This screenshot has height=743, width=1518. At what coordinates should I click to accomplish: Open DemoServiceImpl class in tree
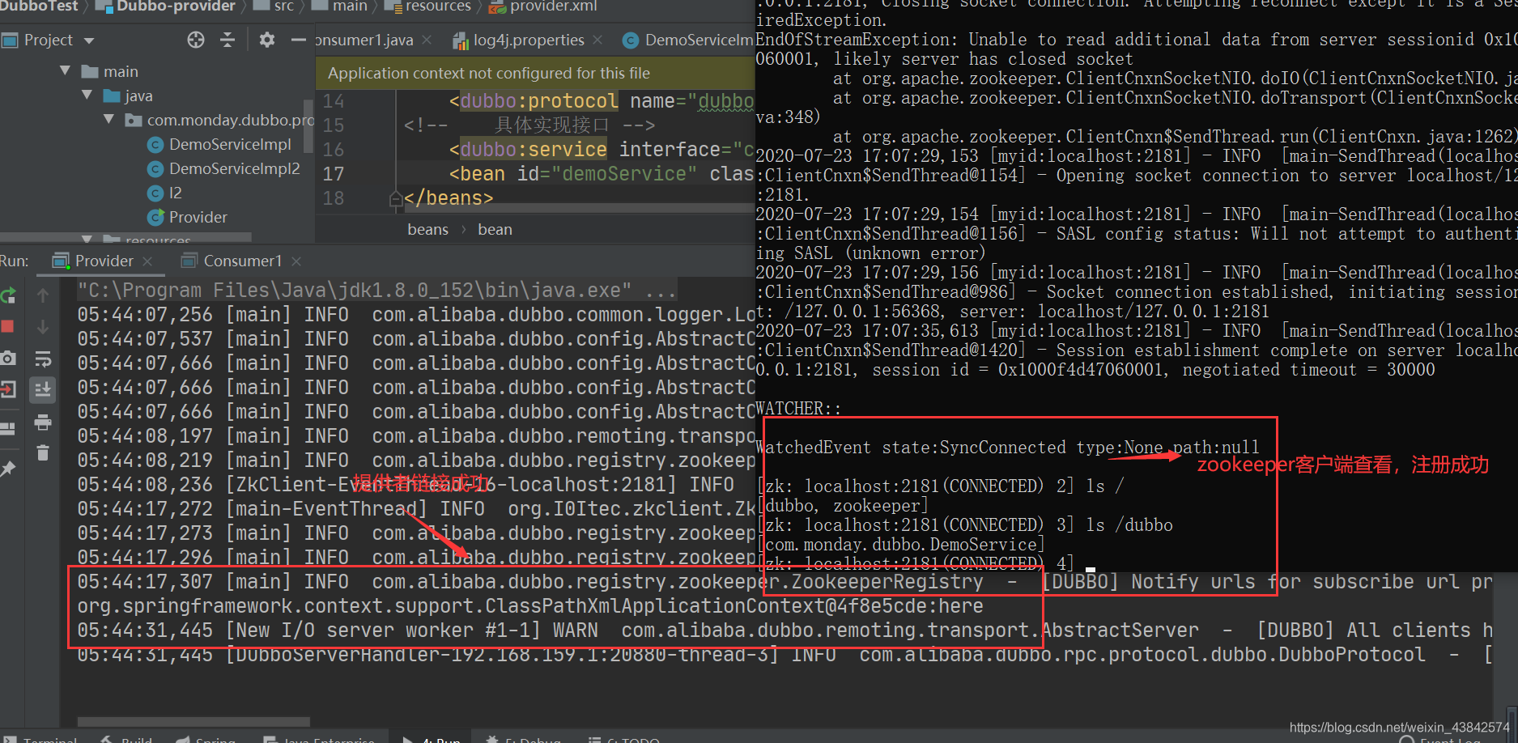(230, 144)
